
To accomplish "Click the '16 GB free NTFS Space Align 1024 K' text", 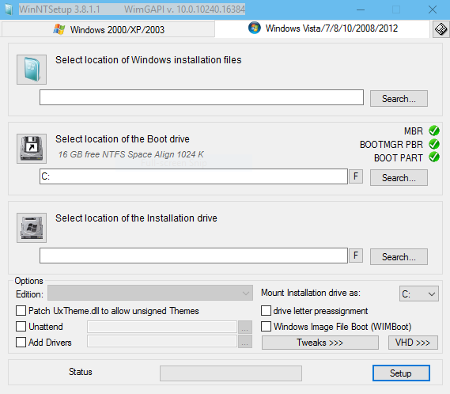I will tap(130, 154).
